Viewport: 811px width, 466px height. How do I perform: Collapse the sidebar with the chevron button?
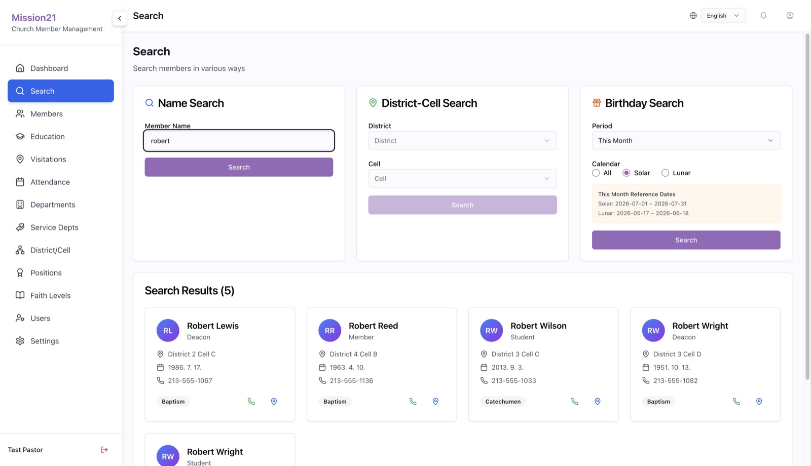(120, 18)
